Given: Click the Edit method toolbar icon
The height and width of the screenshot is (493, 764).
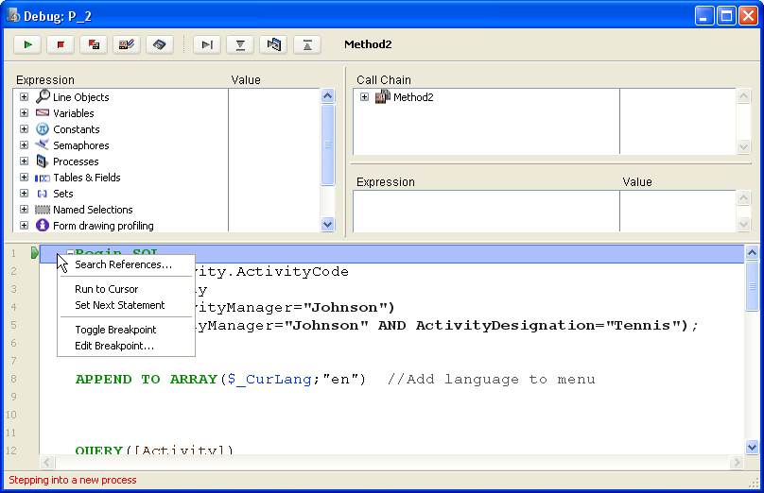Looking at the screenshot, I should click(x=127, y=44).
